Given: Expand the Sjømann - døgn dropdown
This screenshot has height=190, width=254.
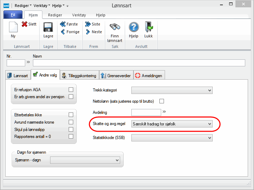Looking at the screenshot, I should (117, 160).
